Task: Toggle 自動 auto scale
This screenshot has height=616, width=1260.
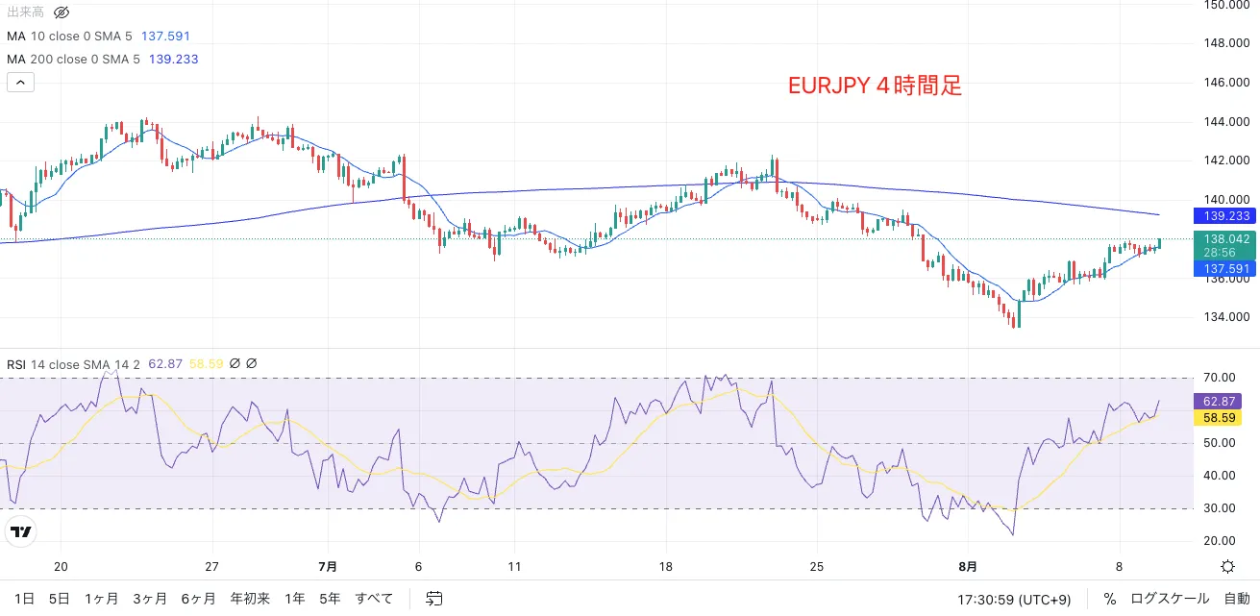Action: 1237,599
